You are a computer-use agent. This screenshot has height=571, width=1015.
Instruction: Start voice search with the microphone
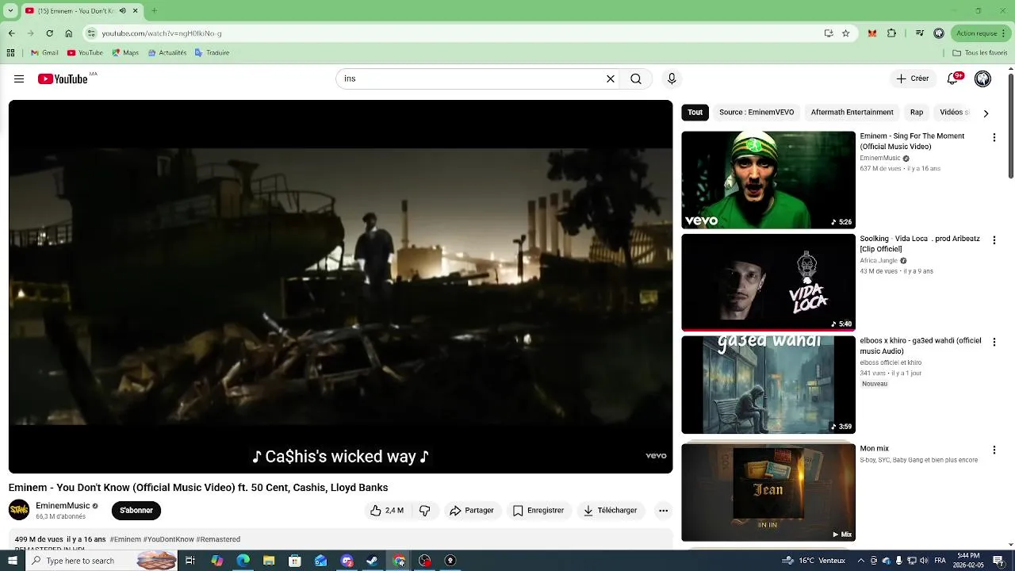pyautogui.click(x=672, y=79)
